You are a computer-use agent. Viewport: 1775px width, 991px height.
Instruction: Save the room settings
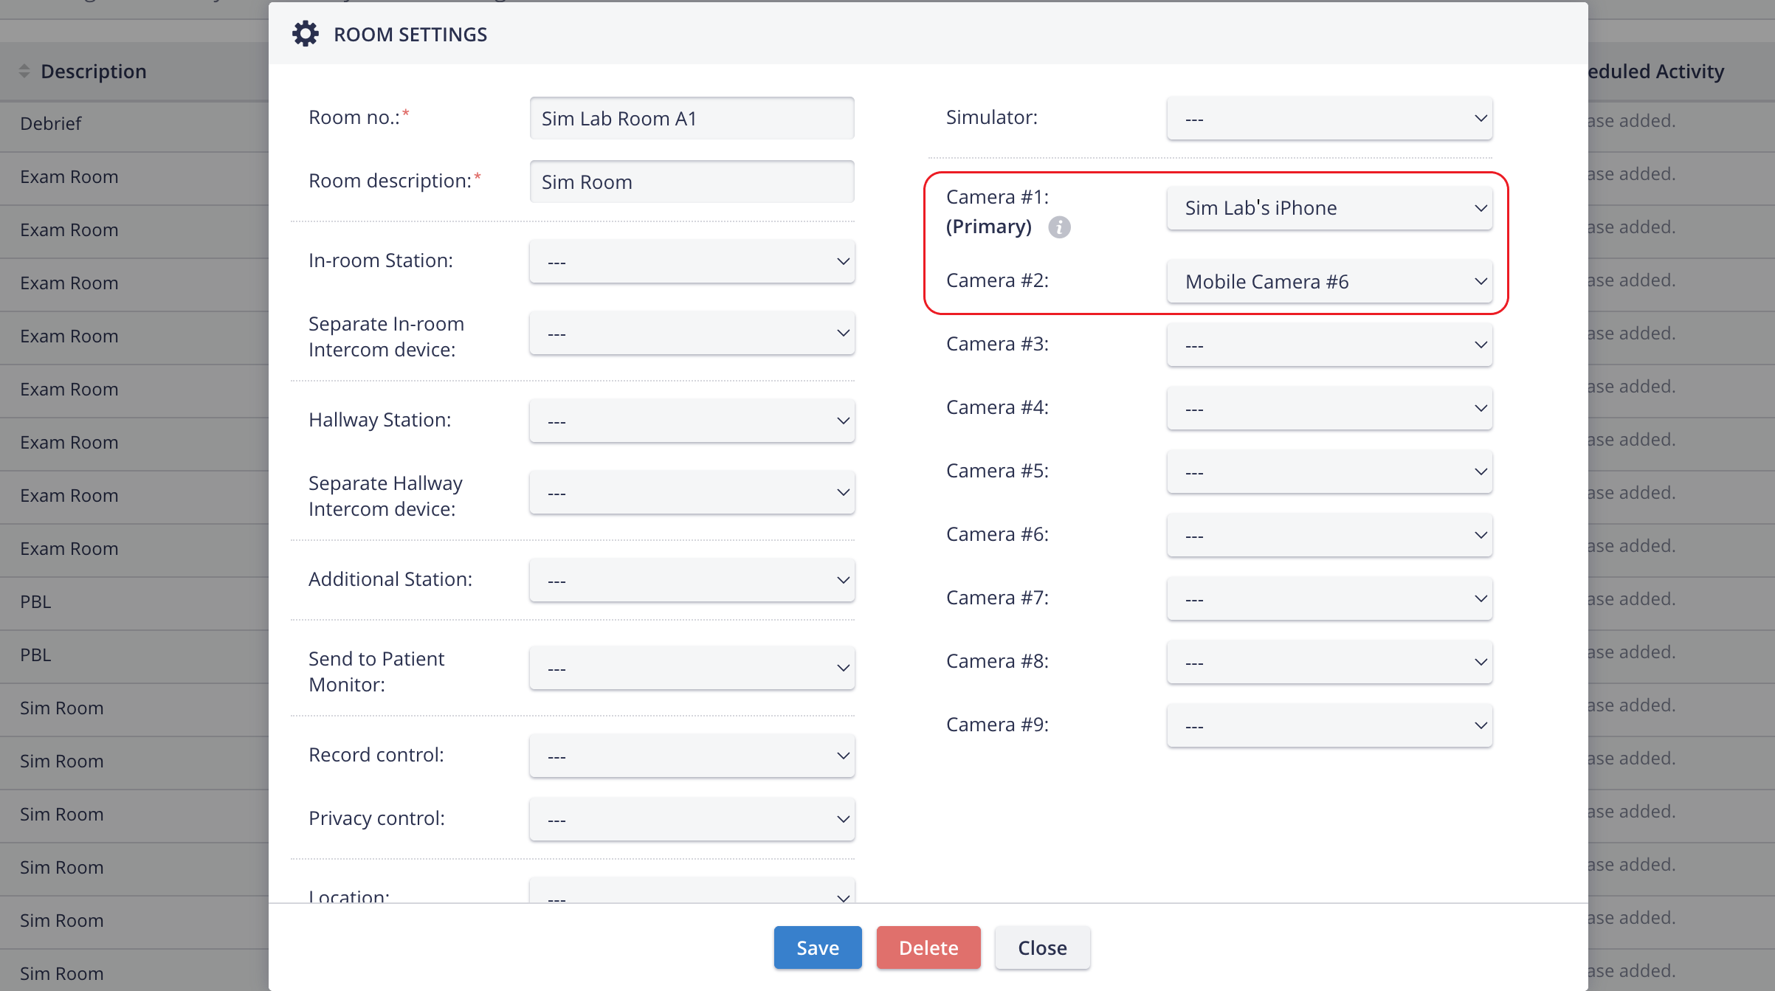click(x=818, y=947)
